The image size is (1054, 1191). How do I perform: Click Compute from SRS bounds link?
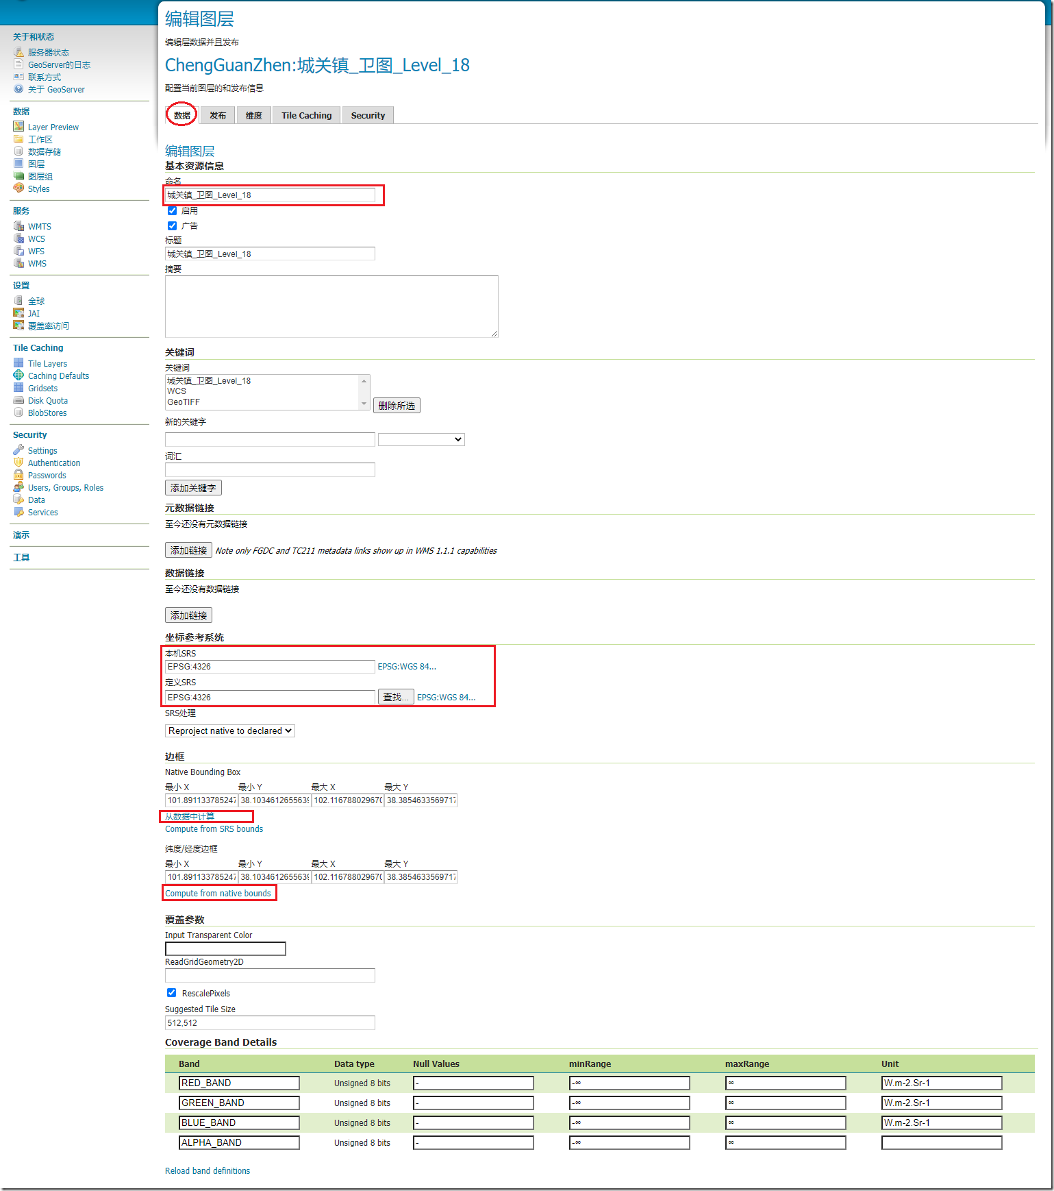[214, 829]
